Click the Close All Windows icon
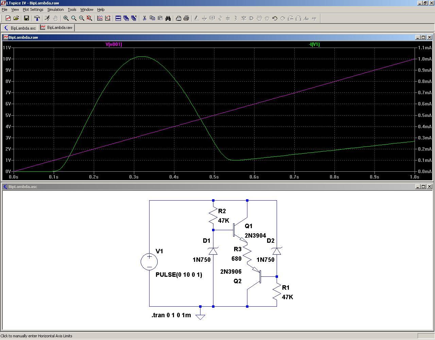Image resolution: width=435 pixels, height=340 pixels. pyautogui.click(x=134, y=18)
